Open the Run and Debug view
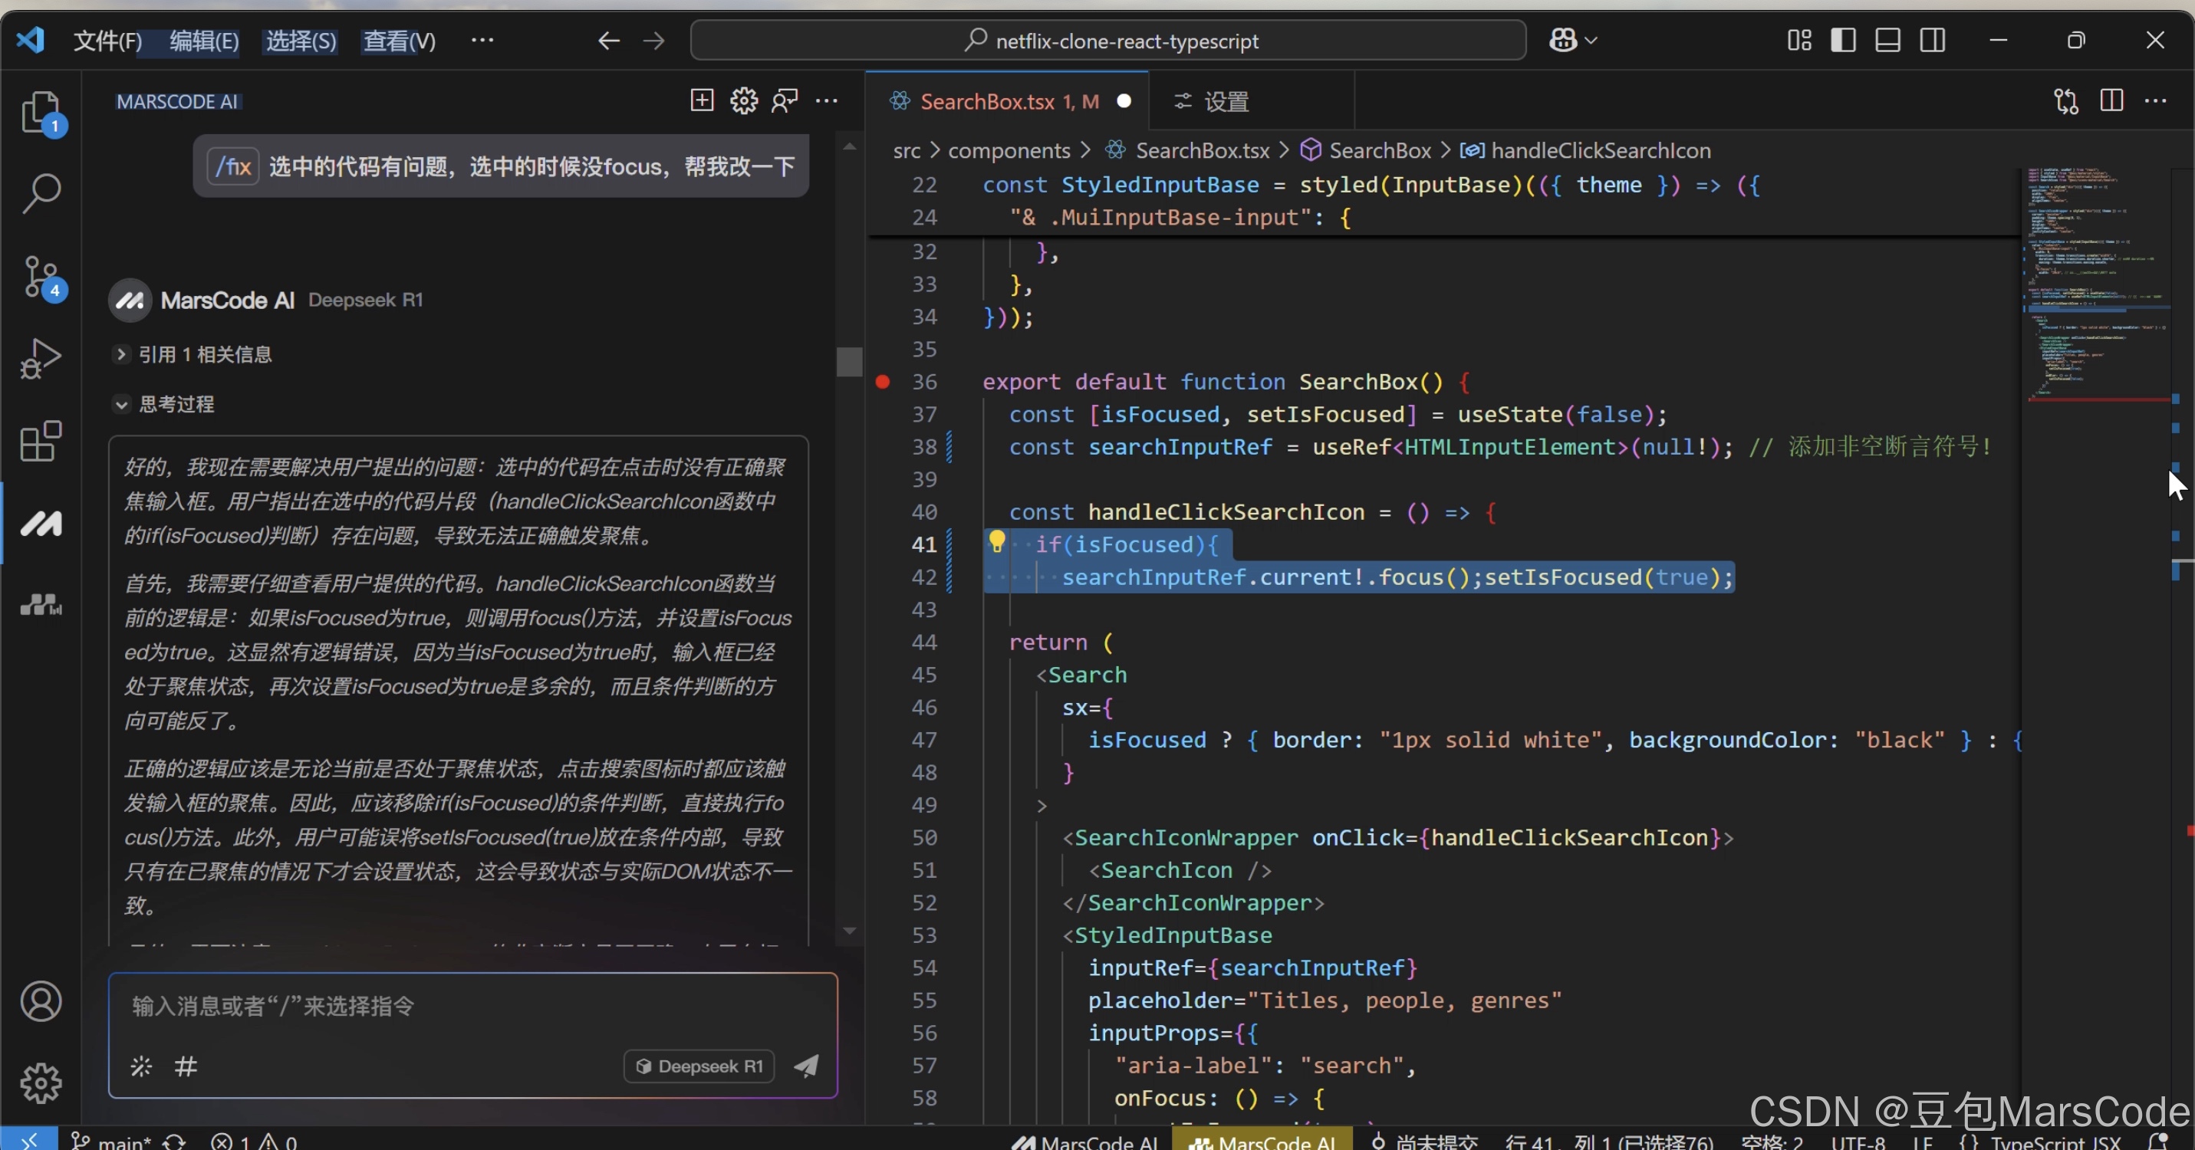 [40, 359]
